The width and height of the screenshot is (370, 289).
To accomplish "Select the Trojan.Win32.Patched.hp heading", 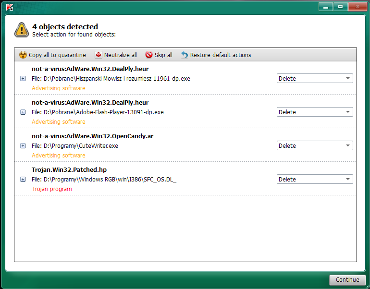I will [x=69, y=170].
